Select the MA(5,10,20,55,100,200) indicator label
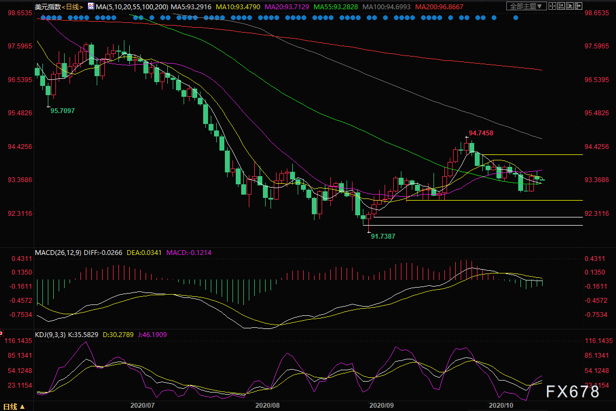The width and height of the screenshot is (616, 411). point(132,7)
